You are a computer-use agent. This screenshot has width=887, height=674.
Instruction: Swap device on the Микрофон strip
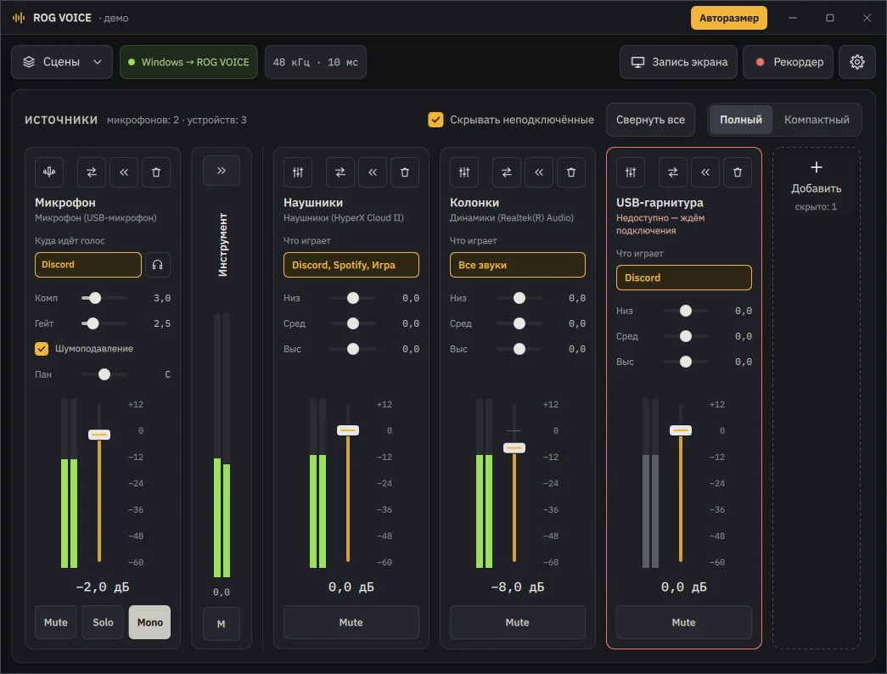(x=91, y=172)
